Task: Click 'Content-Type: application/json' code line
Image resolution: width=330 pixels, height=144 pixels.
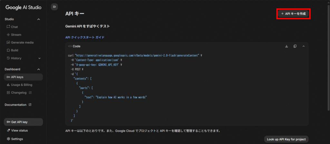Action: 97,60
